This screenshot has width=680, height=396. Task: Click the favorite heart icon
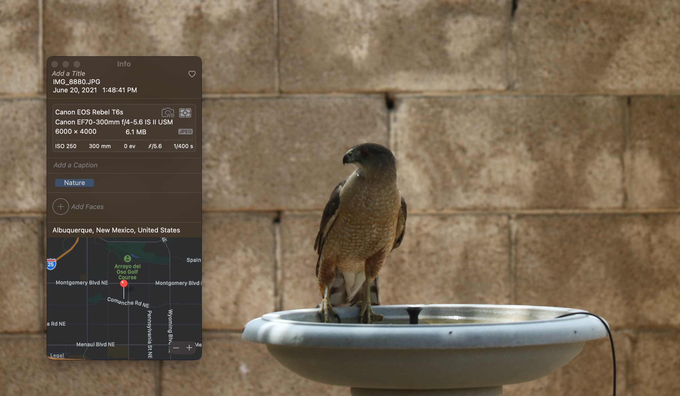point(192,74)
